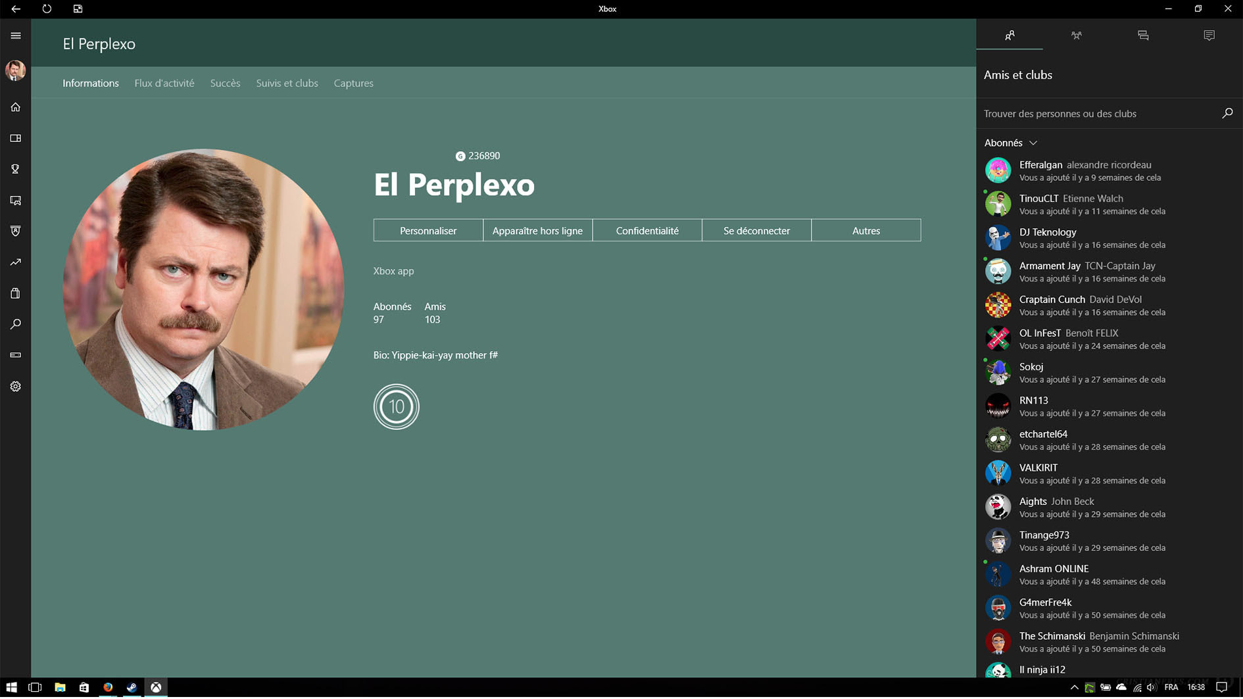The width and height of the screenshot is (1243, 699).
Task: Go back with the title bar arrow
Action: [x=16, y=9]
